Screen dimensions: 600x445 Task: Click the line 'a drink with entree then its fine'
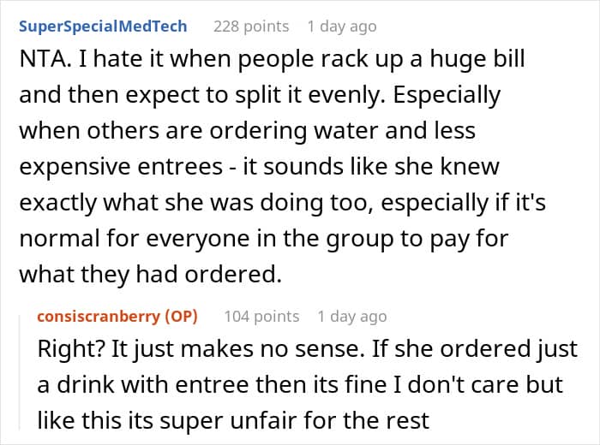[300, 384]
